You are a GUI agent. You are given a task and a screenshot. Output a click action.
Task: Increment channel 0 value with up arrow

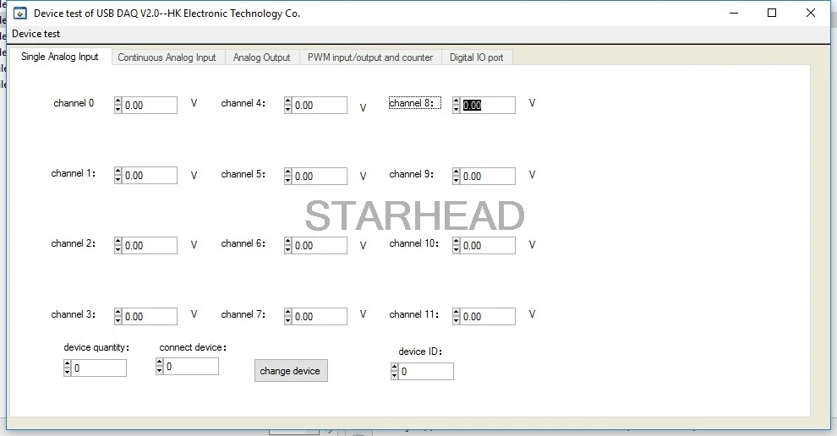pyautogui.click(x=118, y=101)
